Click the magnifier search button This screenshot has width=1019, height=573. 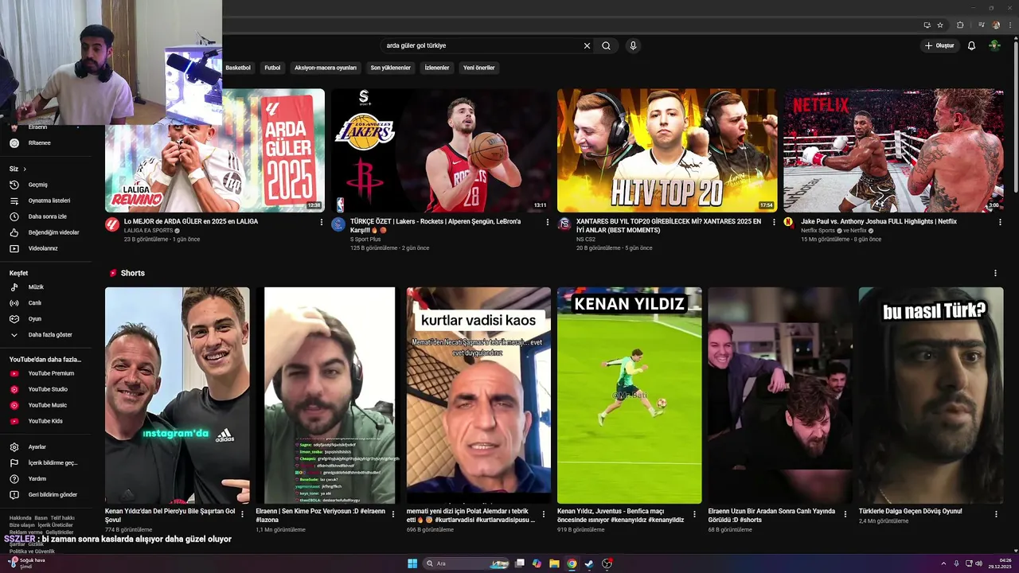coord(606,45)
